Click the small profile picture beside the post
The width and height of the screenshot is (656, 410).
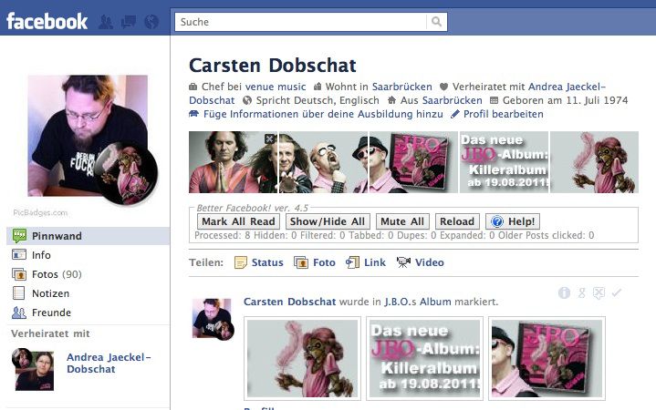(212, 319)
